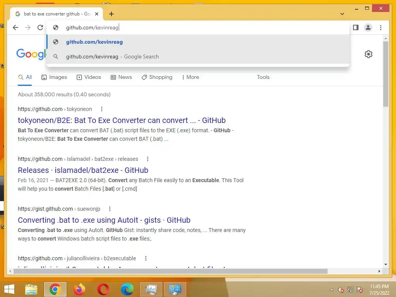Click 'About 358,000 results' stats text
Screen dimensions: 396x297
(64, 94)
